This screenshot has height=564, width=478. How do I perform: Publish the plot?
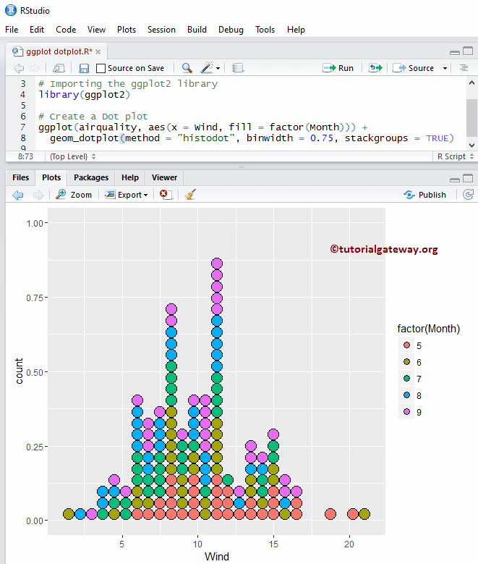424,195
